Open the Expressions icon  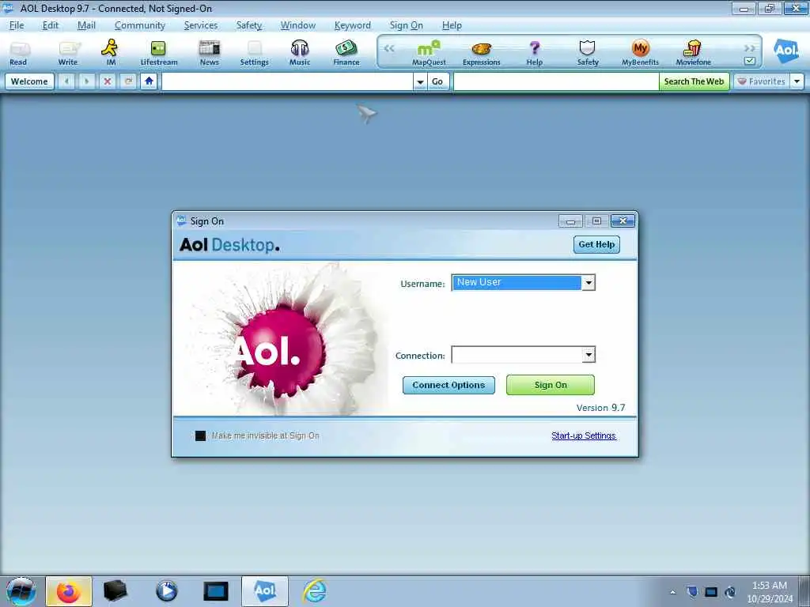482,53
